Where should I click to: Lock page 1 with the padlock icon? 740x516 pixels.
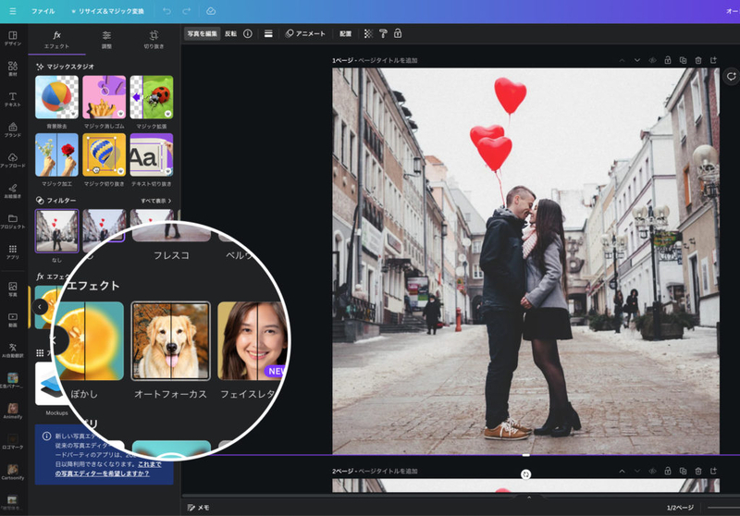[x=668, y=60]
